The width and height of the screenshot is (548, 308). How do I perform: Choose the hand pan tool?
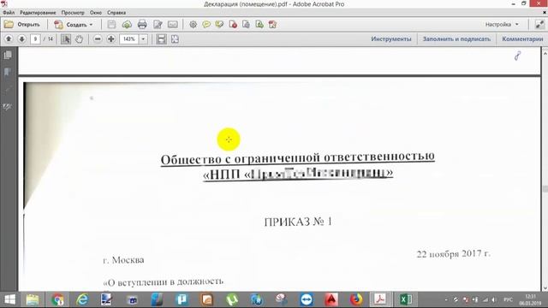pos(79,39)
